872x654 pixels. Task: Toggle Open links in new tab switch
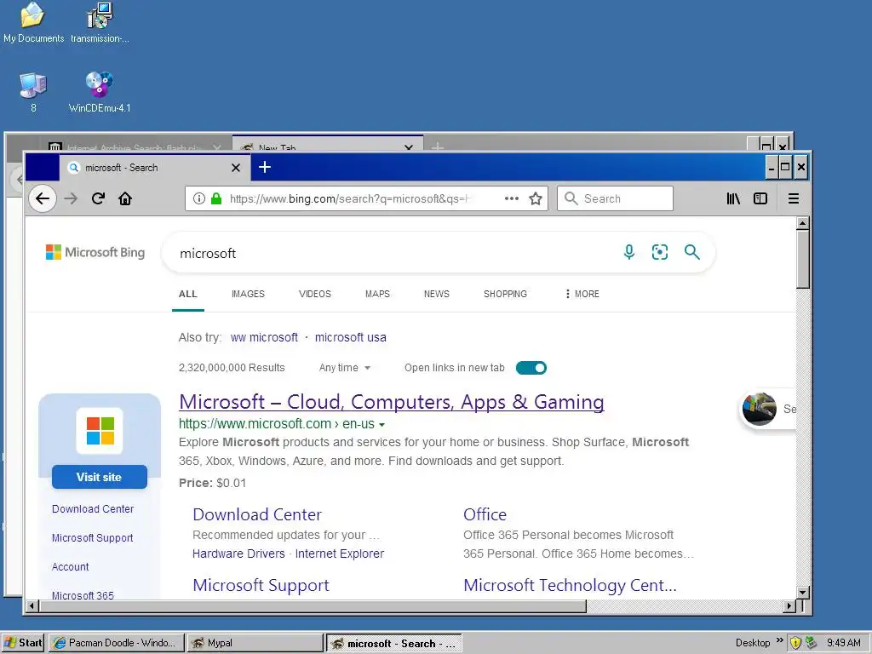click(x=531, y=368)
